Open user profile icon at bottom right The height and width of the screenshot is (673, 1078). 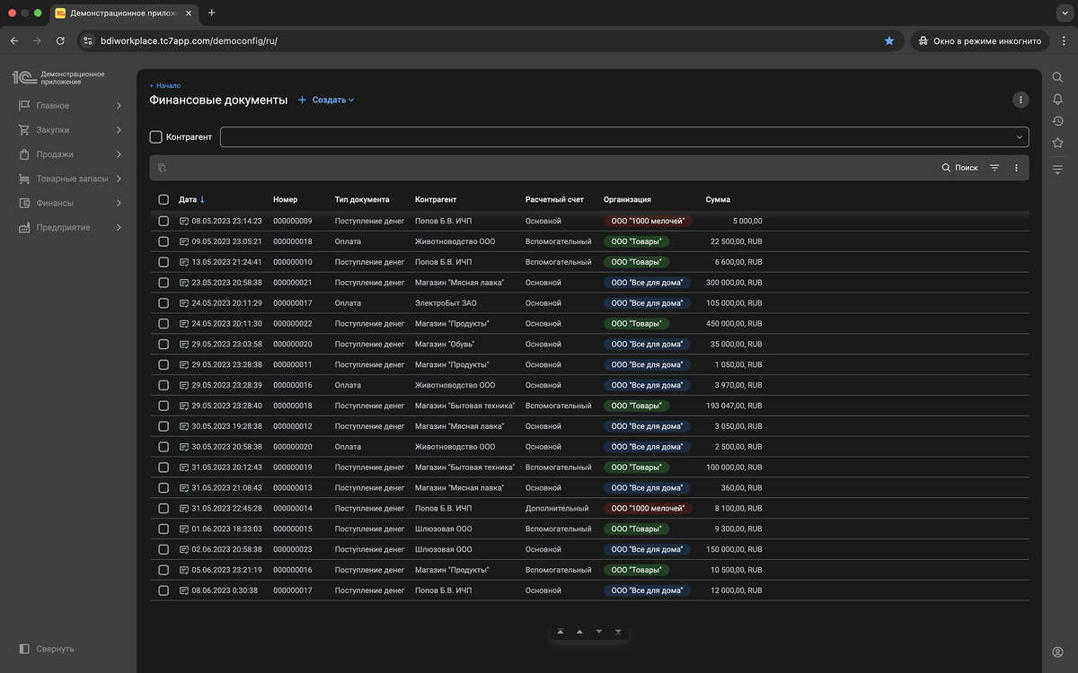[x=1057, y=651]
